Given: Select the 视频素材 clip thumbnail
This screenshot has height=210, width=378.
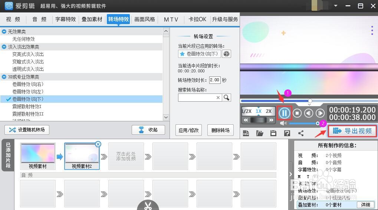Looking at the screenshot, I should [x=38, y=156].
